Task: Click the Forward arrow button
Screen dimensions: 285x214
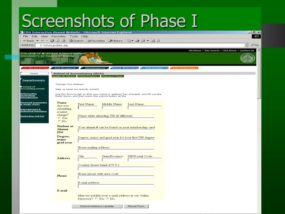Action: pos(42,41)
